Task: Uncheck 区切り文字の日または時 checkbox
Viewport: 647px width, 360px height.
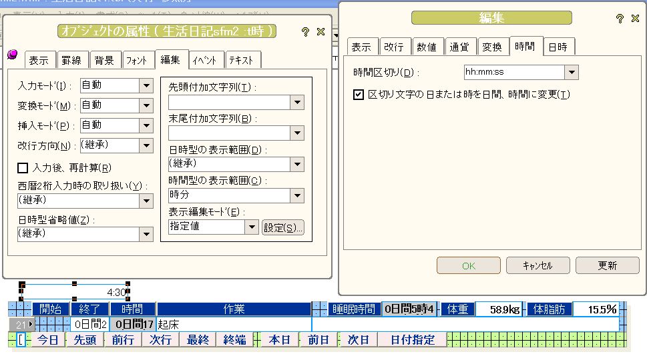Action: (x=359, y=95)
